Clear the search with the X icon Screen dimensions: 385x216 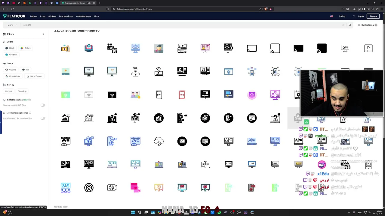[x=343, y=25]
